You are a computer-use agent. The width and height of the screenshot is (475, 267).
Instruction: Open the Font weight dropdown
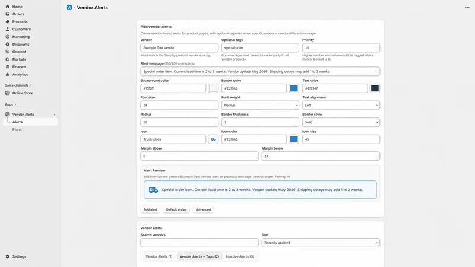pos(260,106)
